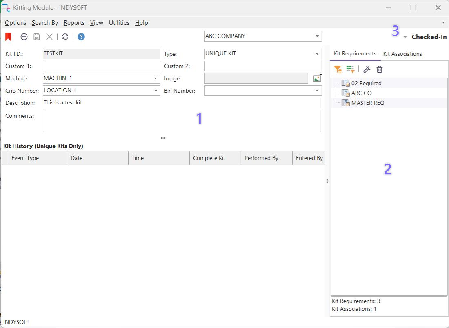This screenshot has height=328, width=449.
Task: Expand the ABC COMPANY dropdown
Action: pos(317,36)
